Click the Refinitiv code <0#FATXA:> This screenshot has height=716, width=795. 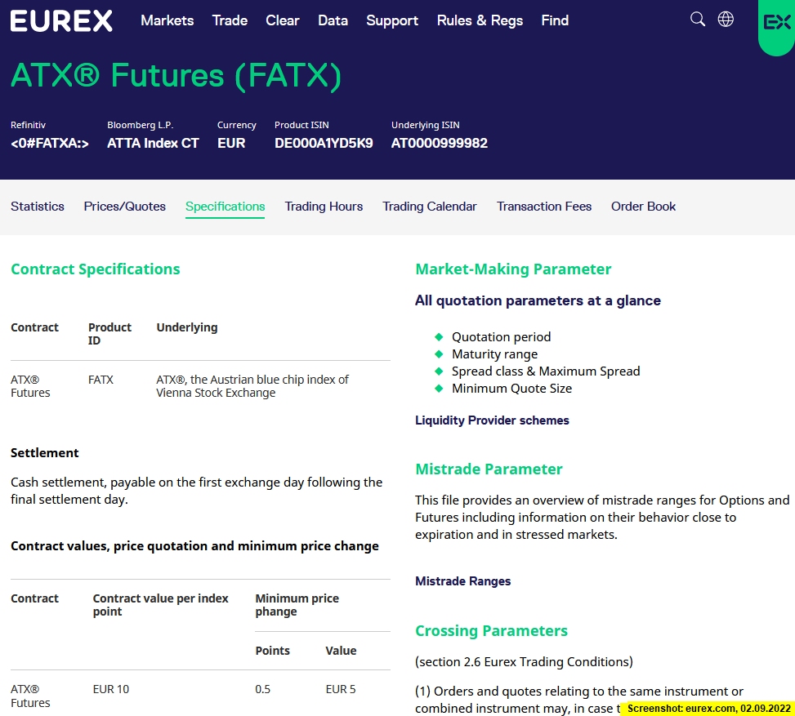(x=50, y=144)
